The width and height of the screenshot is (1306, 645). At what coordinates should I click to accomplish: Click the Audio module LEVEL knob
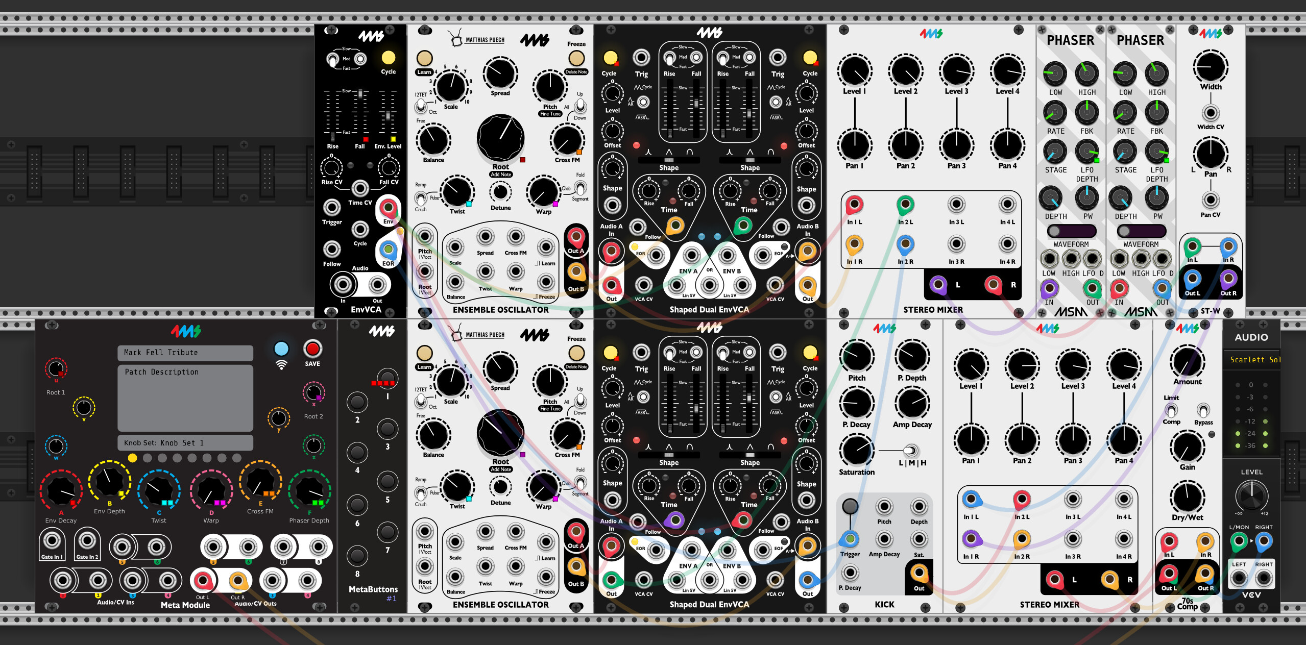click(1251, 495)
